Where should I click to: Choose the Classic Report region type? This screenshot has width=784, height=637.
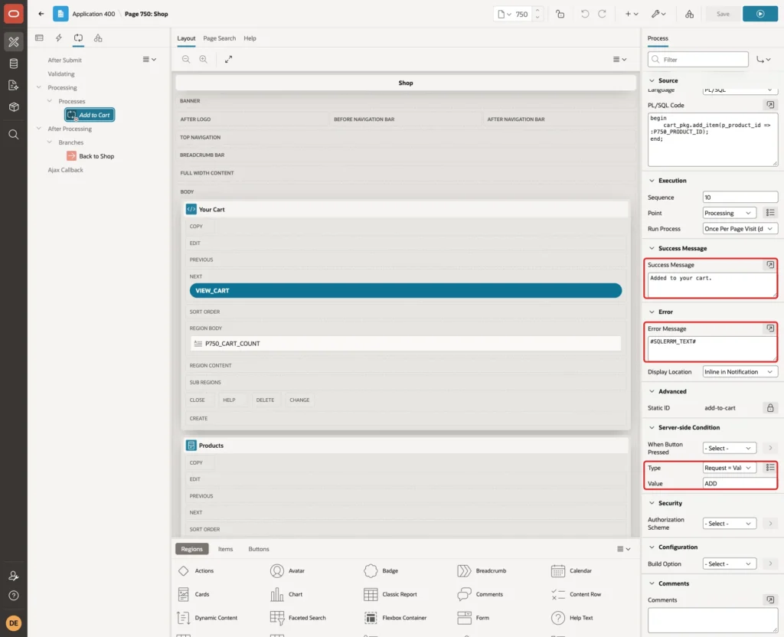click(x=391, y=594)
